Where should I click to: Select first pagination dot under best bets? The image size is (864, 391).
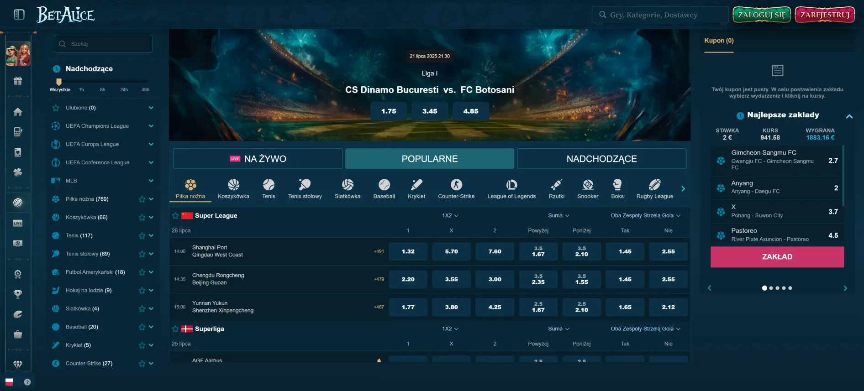764,288
